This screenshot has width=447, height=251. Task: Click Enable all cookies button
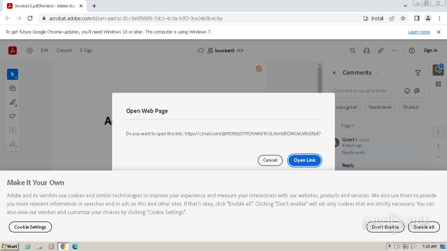(424, 227)
